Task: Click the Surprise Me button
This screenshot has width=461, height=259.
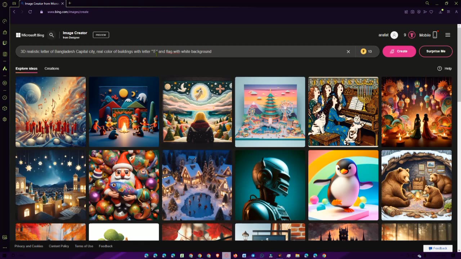Action: point(436,51)
